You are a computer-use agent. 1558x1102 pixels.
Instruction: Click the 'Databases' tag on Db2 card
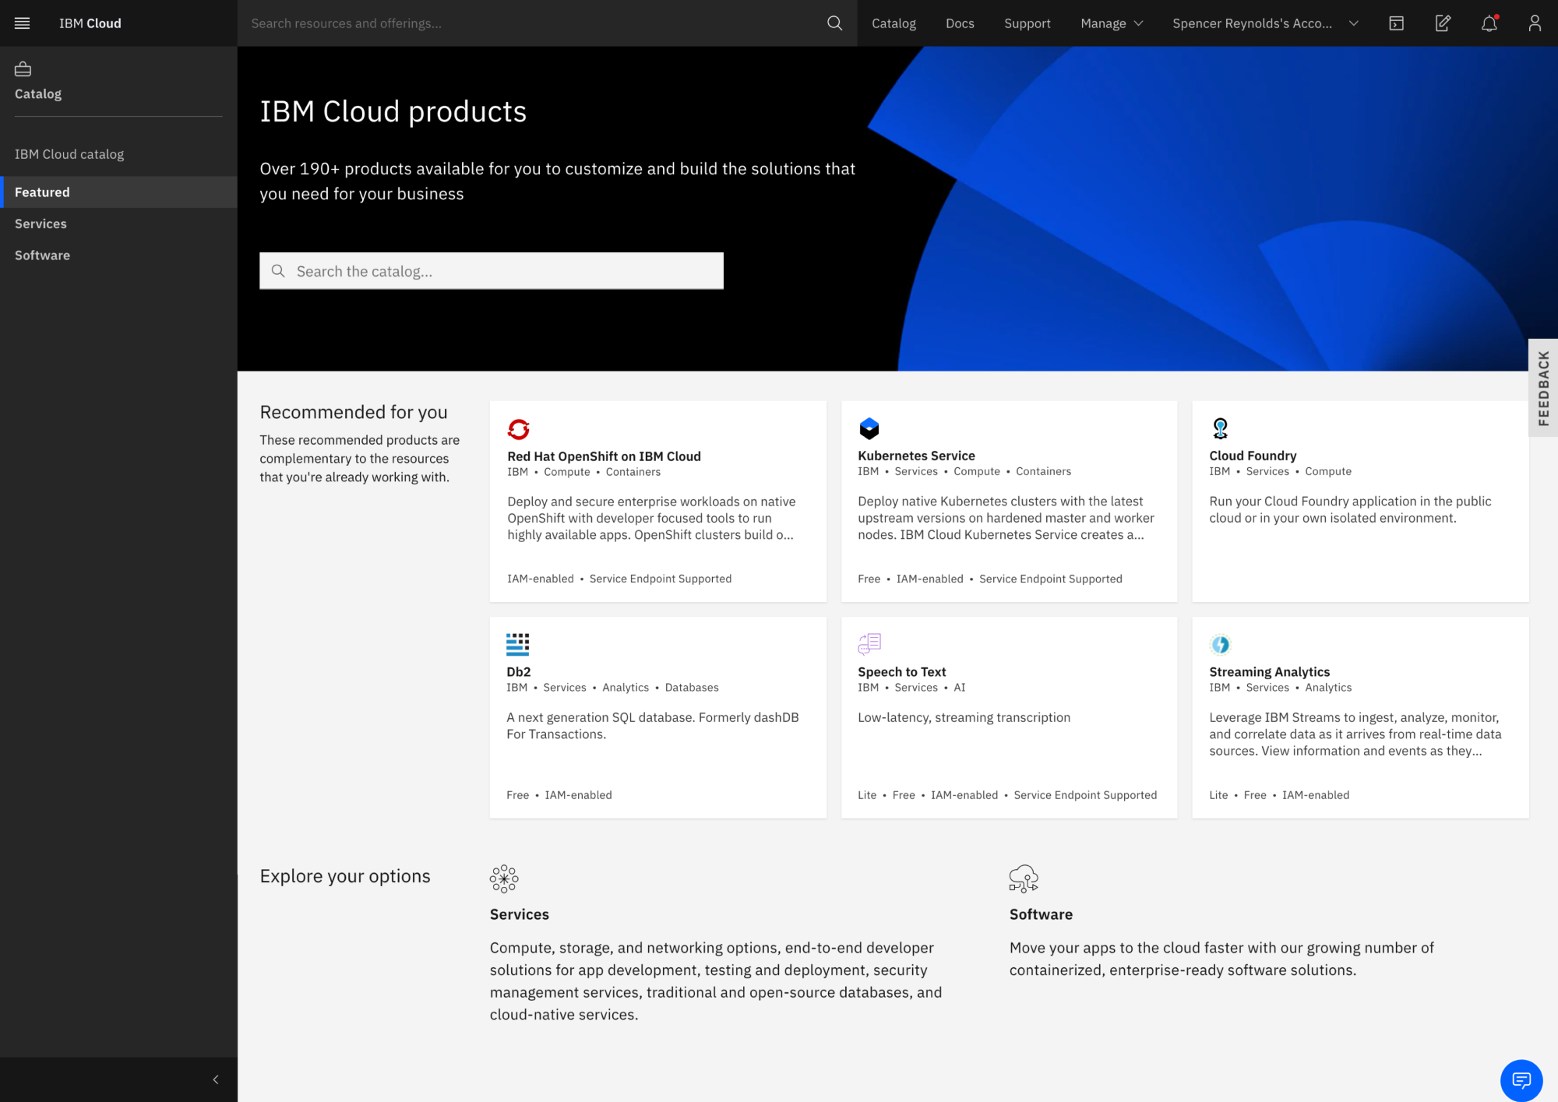coord(692,688)
